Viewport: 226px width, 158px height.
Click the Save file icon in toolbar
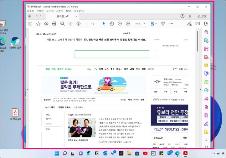(30, 24)
